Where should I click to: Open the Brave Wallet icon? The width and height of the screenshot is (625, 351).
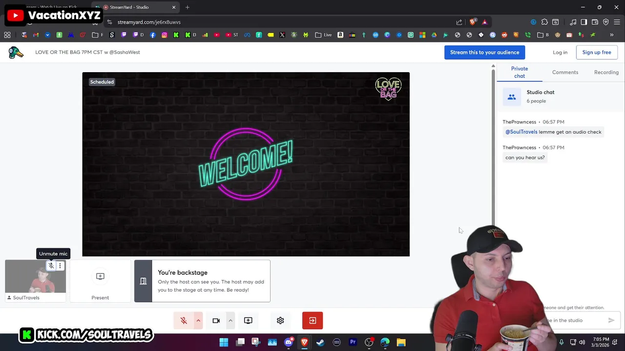click(x=595, y=22)
